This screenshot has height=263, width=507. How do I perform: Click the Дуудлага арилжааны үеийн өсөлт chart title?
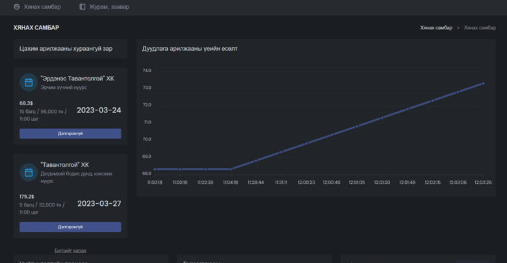click(x=190, y=49)
